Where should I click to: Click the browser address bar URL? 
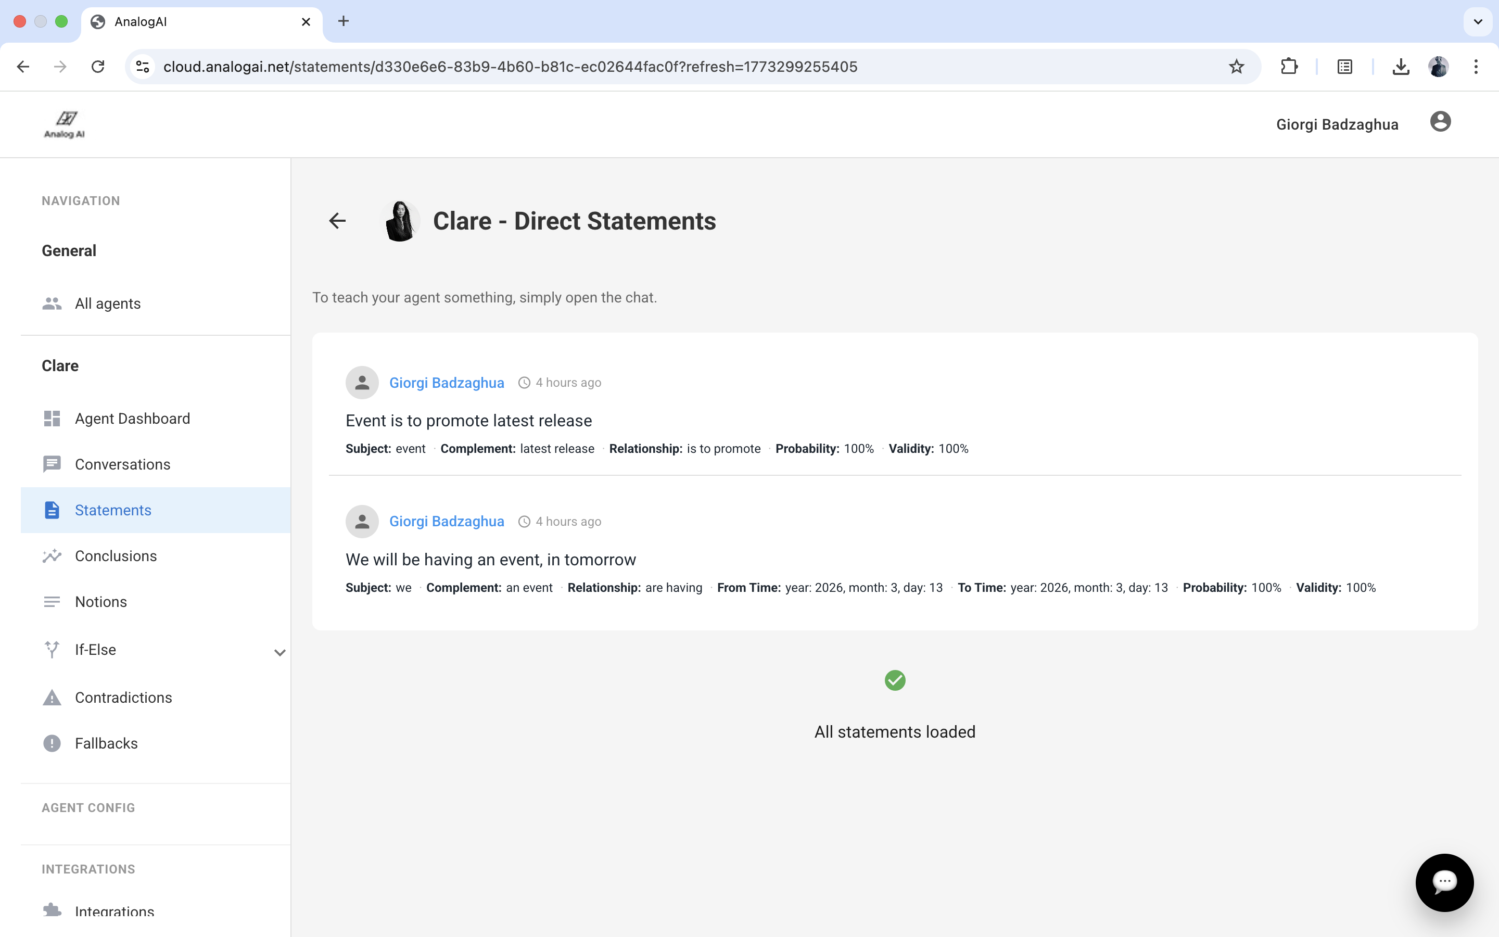point(510,67)
